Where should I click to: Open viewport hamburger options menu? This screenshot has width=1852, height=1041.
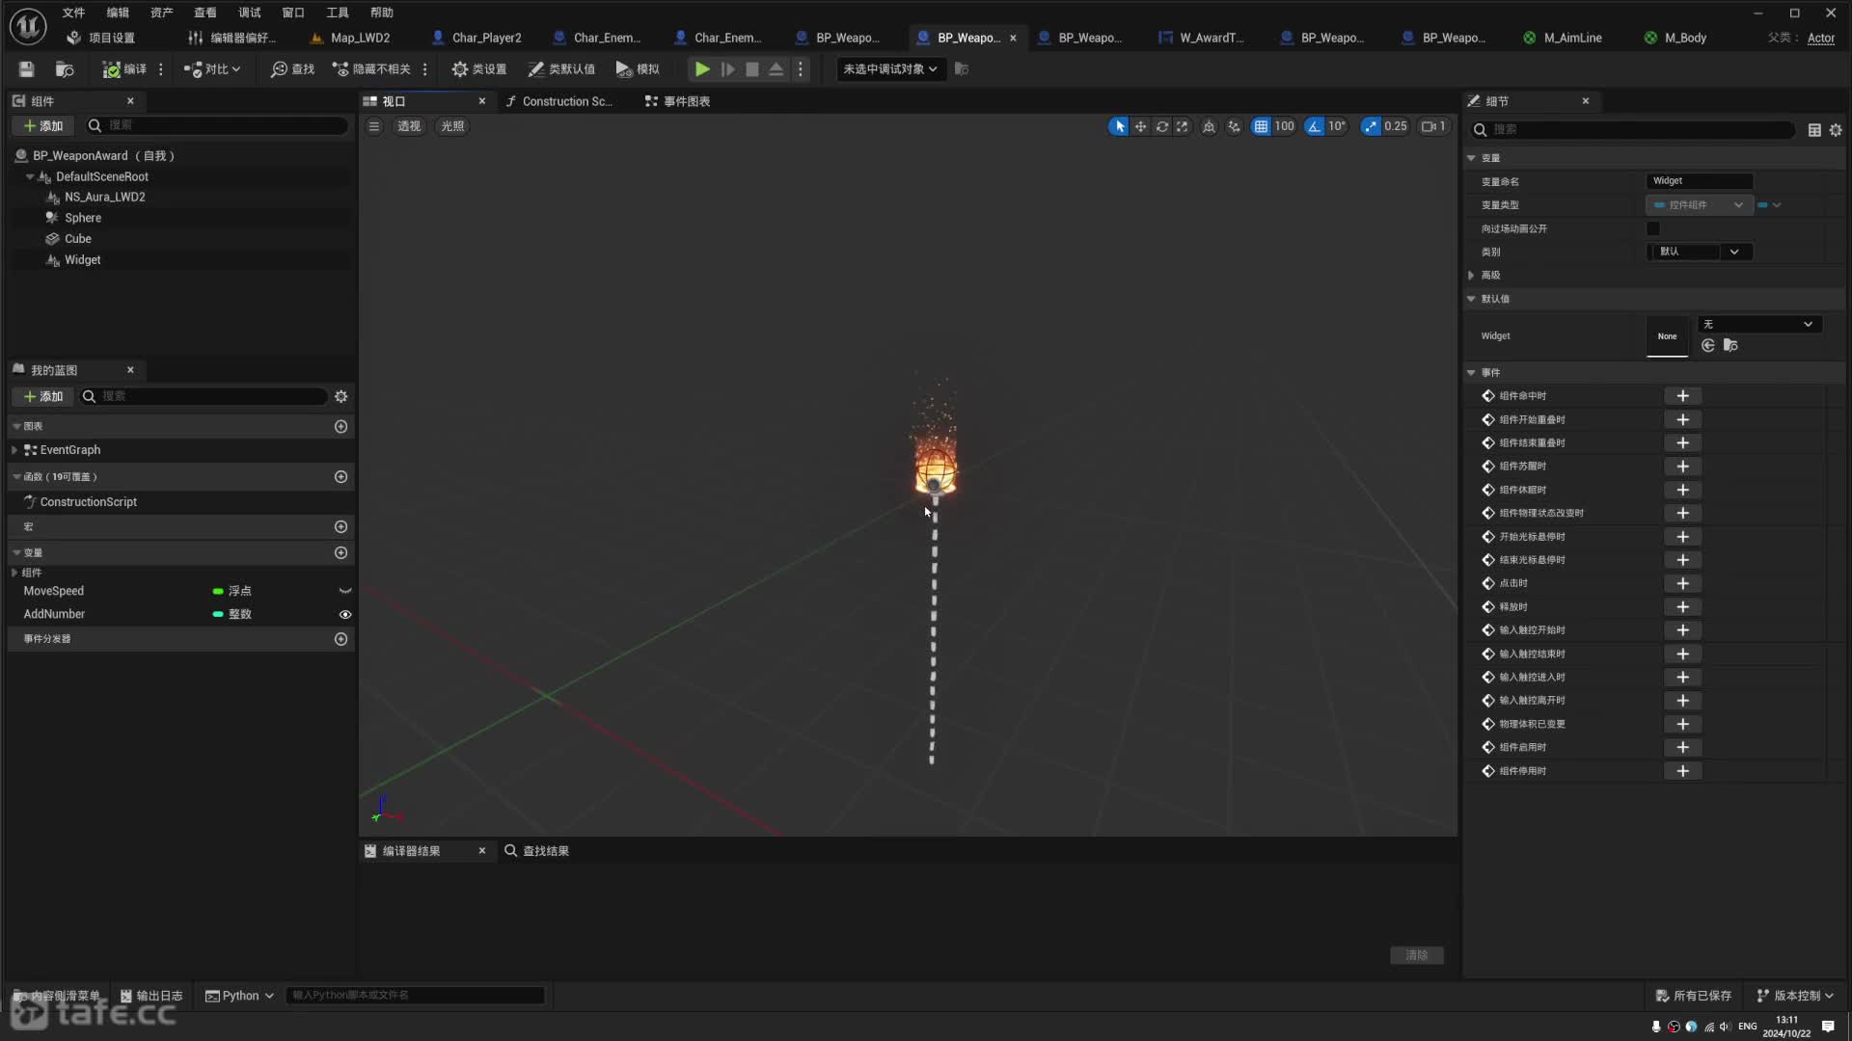[x=374, y=126]
